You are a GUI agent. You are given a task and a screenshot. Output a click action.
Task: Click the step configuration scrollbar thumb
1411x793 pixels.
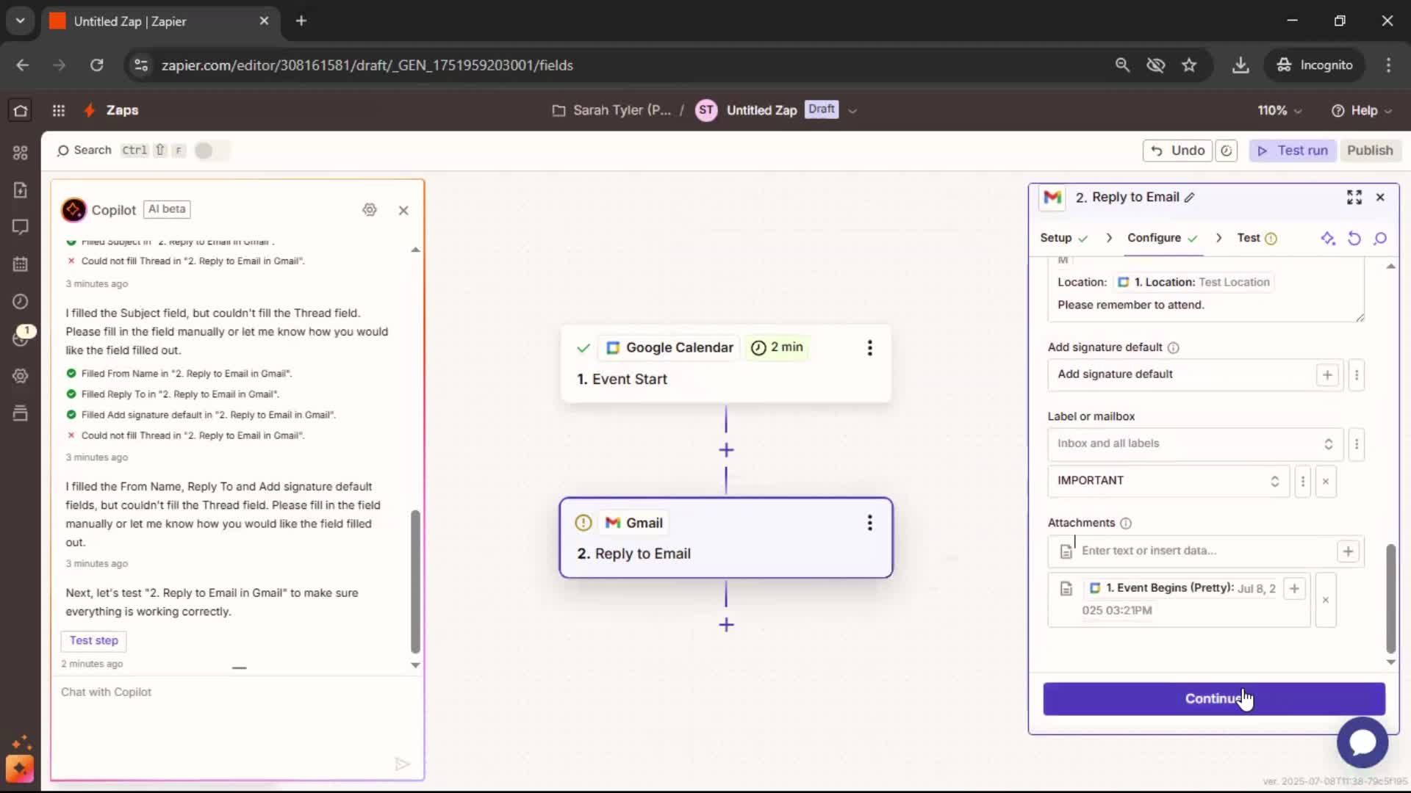click(x=1390, y=599)
